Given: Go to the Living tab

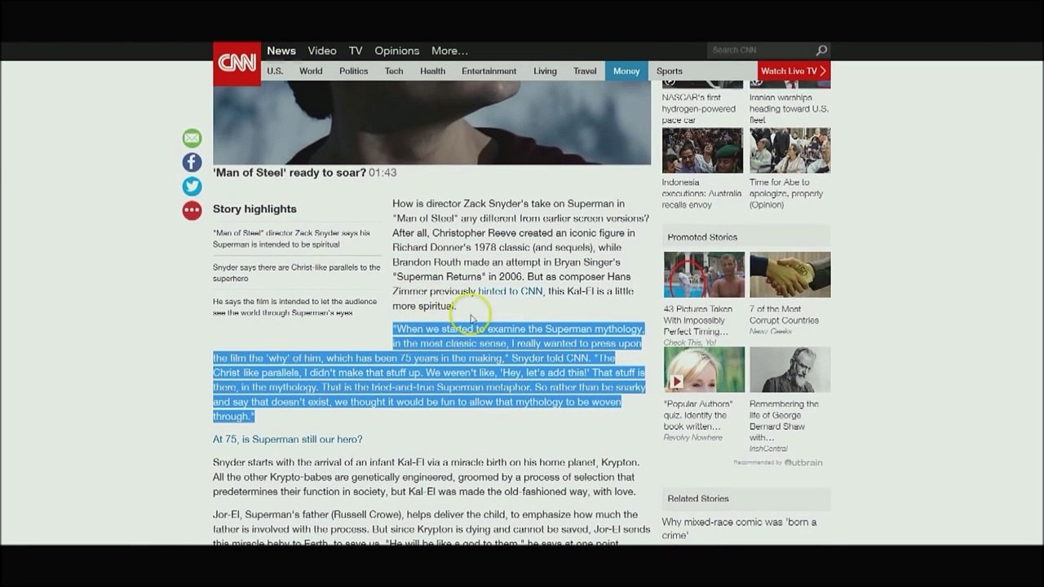Looking at the screenshot, I should click(546, 71).
